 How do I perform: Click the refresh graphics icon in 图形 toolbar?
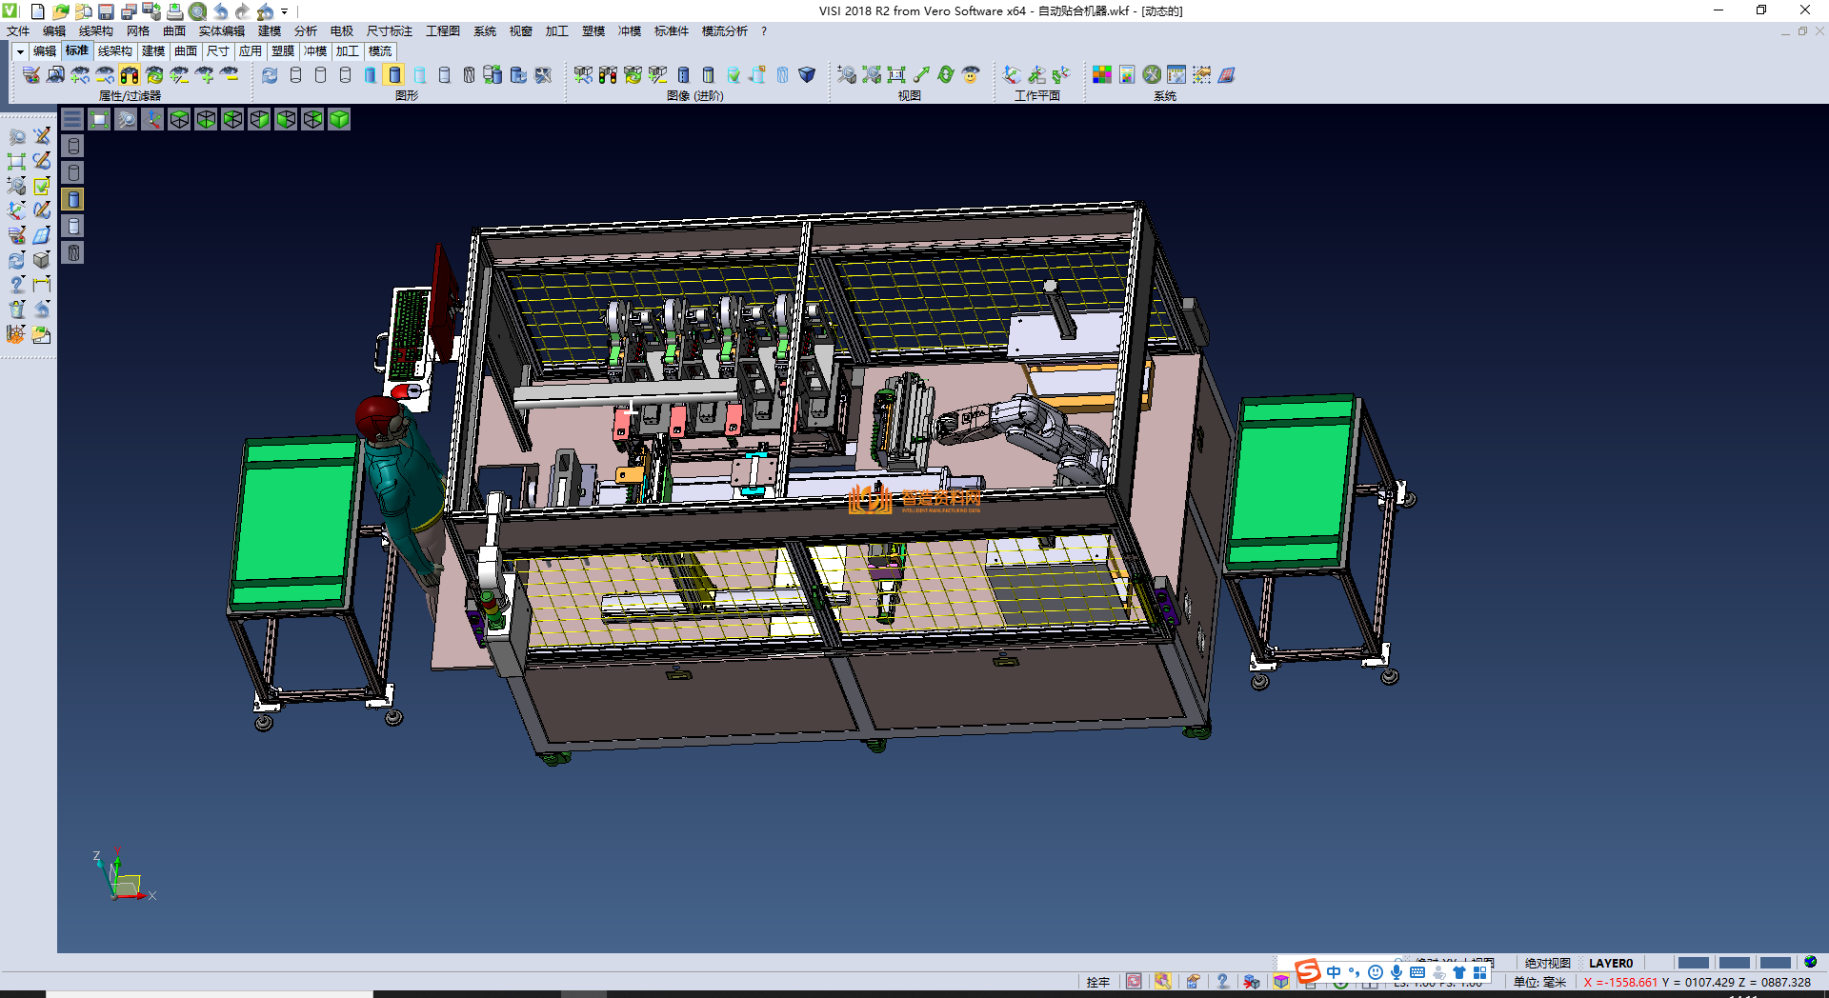pos(271,75)
